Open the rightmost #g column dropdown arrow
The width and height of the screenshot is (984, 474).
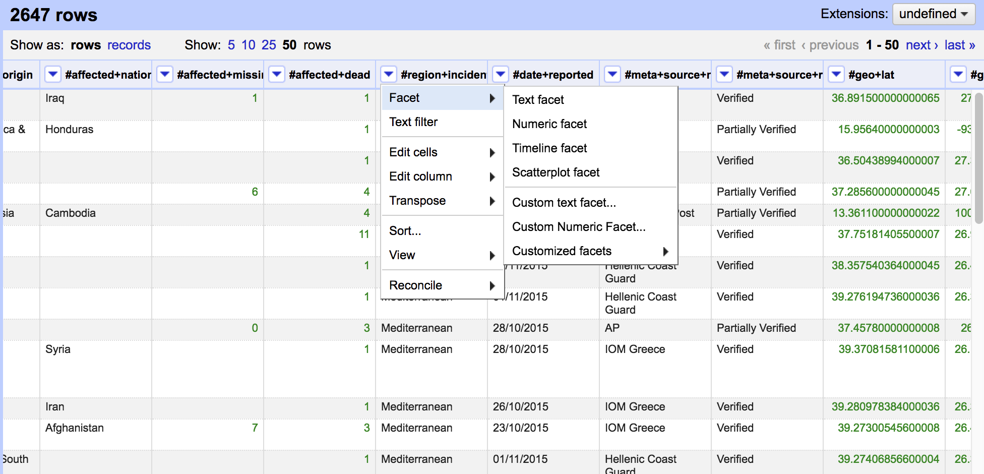tap(958, 75)
